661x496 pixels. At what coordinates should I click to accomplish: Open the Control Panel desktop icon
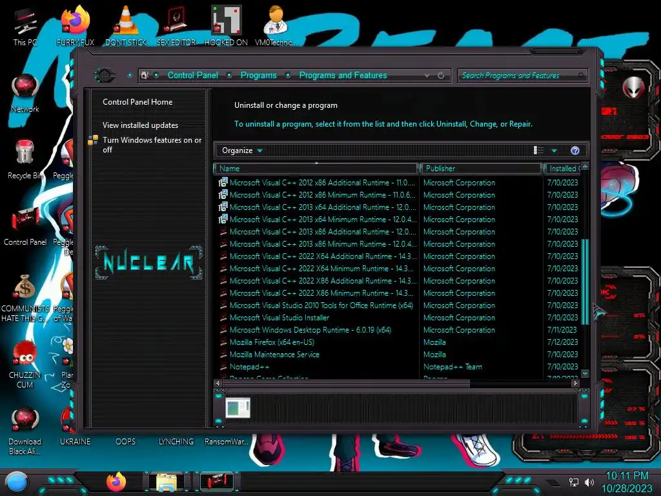(25, 227)
